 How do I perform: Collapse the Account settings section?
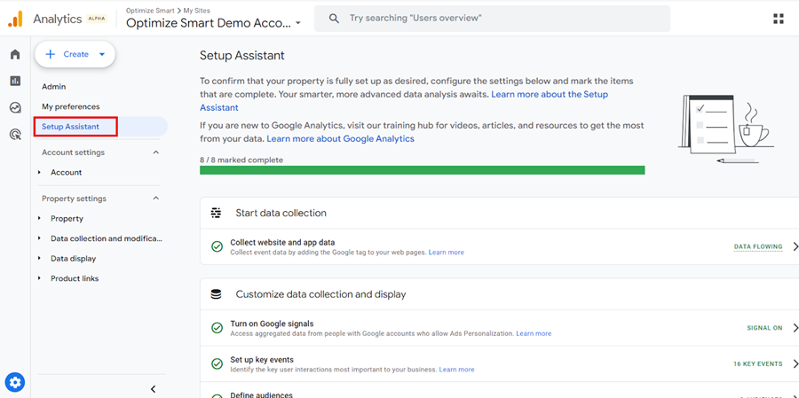tap(156, 152)
